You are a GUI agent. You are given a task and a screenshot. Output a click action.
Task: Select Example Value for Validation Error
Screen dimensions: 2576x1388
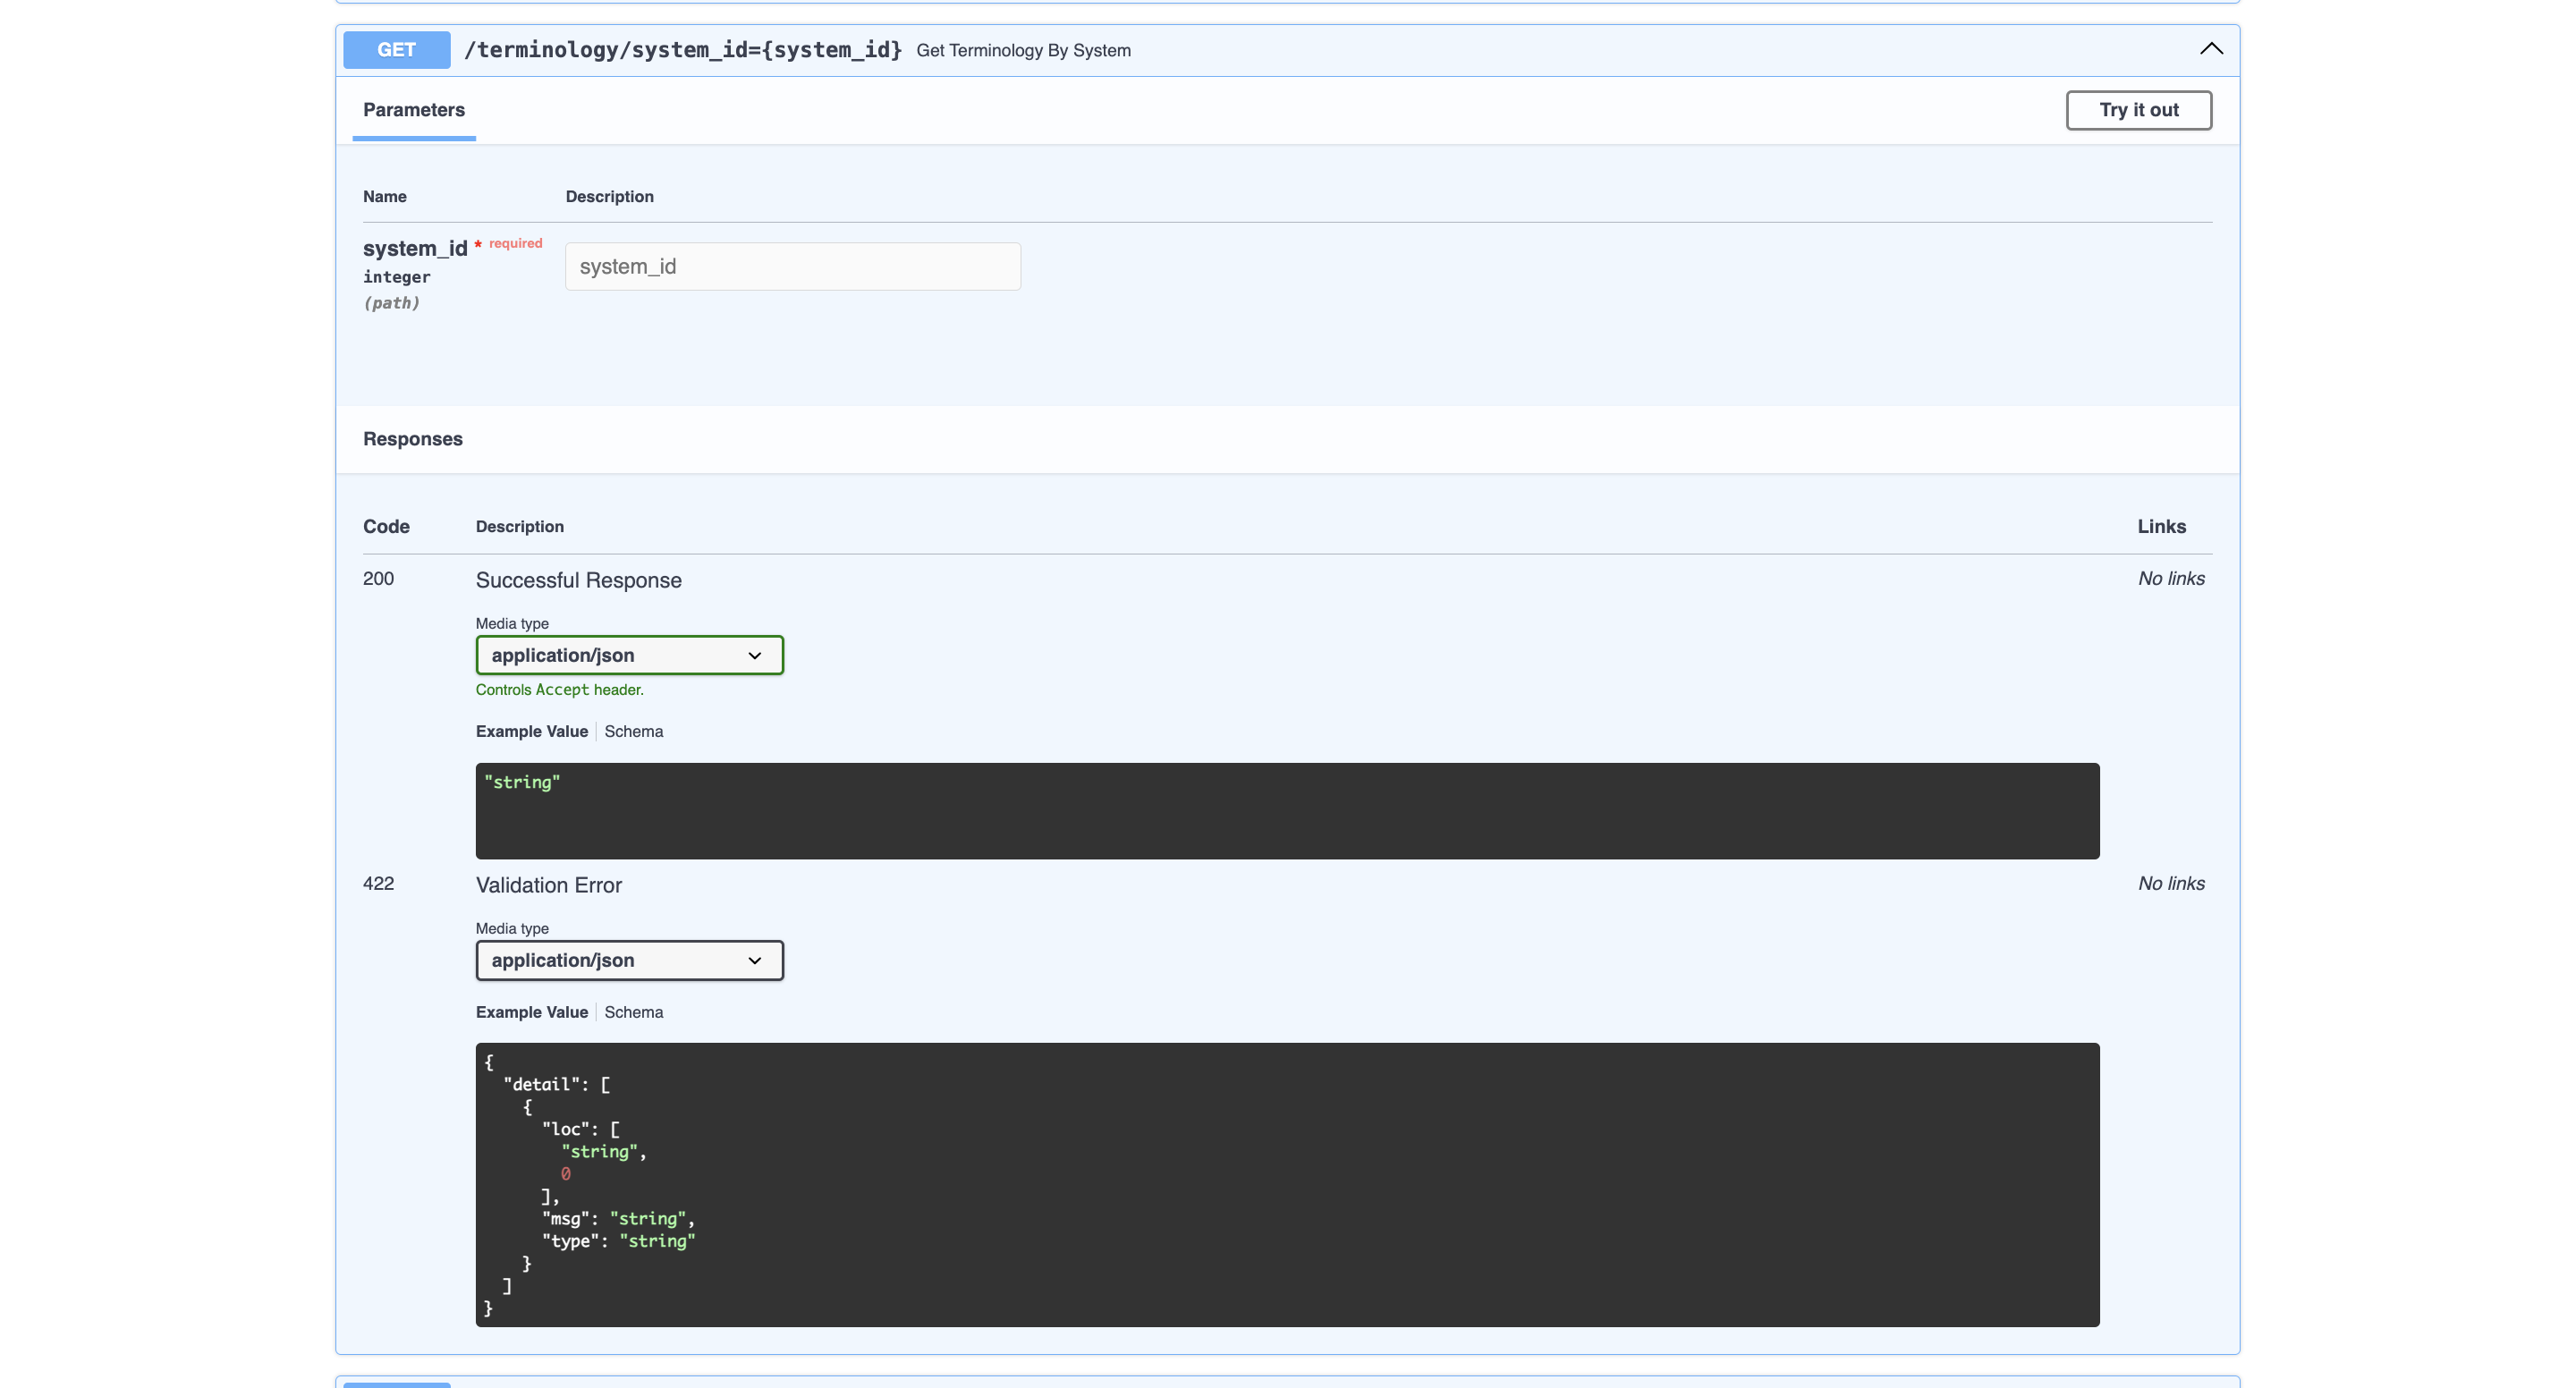(x=531, y=1012)
